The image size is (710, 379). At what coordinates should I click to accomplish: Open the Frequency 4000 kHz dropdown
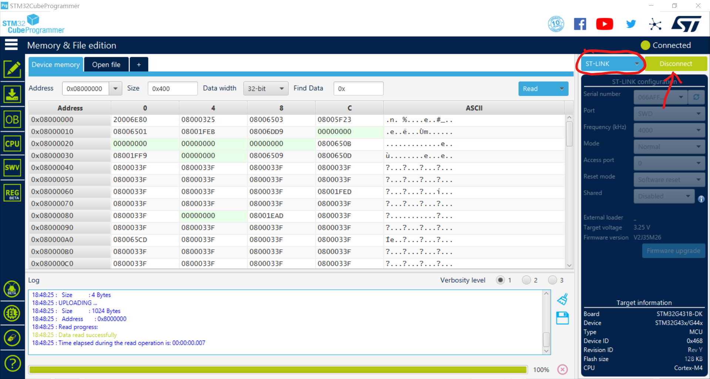[x=669, y=130]
